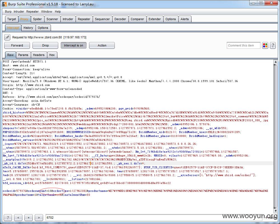Switch to the Proxy tab
The height and width of the screenshot is (224, 280).
point(24,19)
